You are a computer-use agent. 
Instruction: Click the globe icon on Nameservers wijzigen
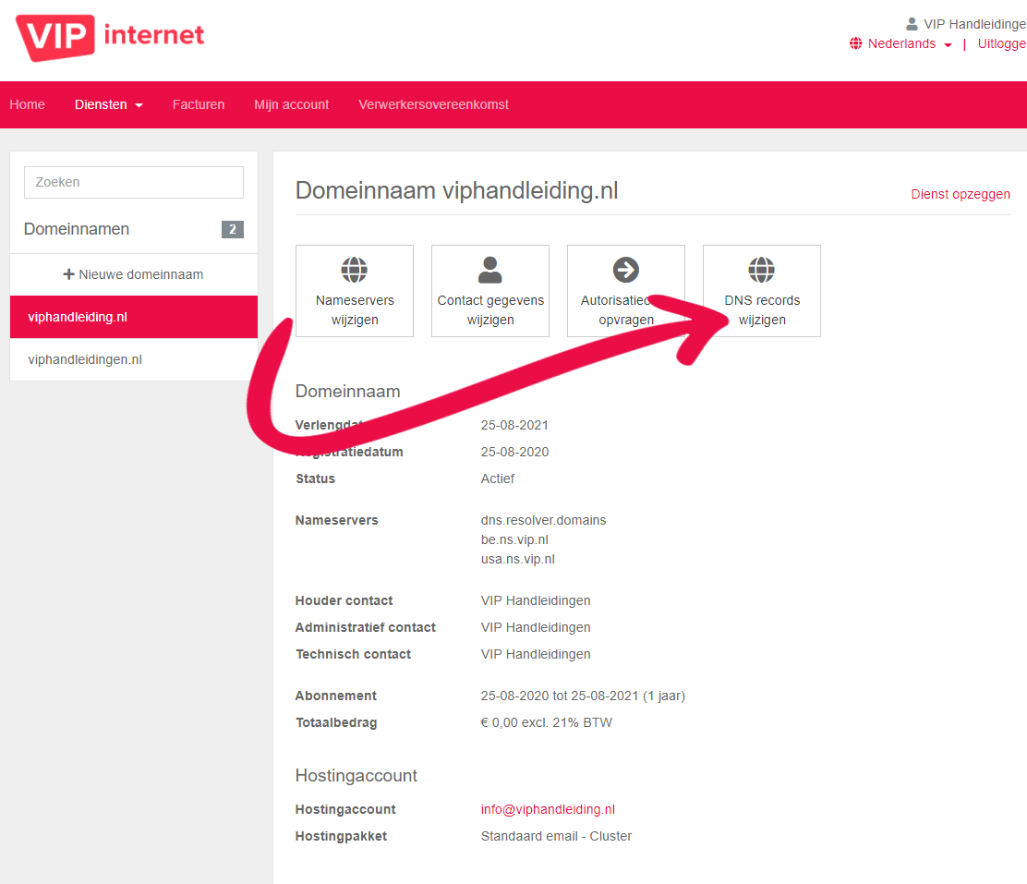point(355,270)
